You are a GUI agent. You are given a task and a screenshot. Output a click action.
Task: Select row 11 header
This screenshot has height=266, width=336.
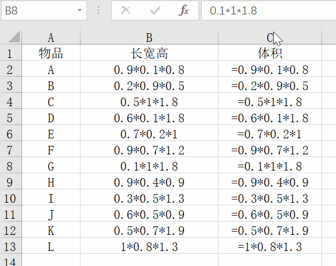(x=11, y=213)
